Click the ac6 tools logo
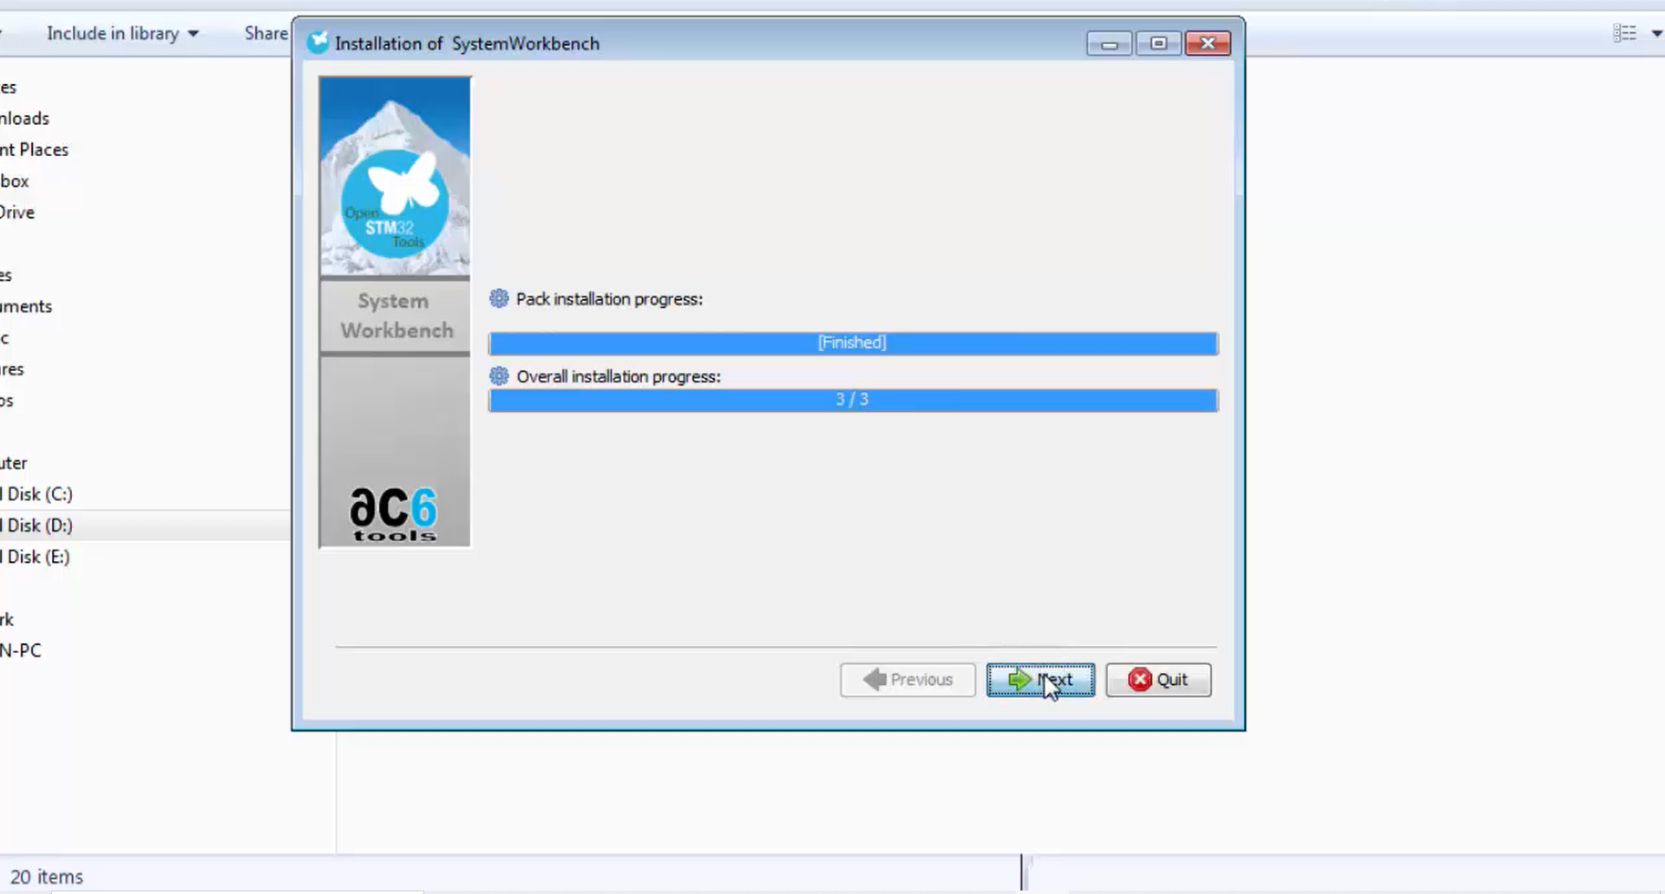The height and width of the screenshot is (894, 1665). [x=394, y=515]
